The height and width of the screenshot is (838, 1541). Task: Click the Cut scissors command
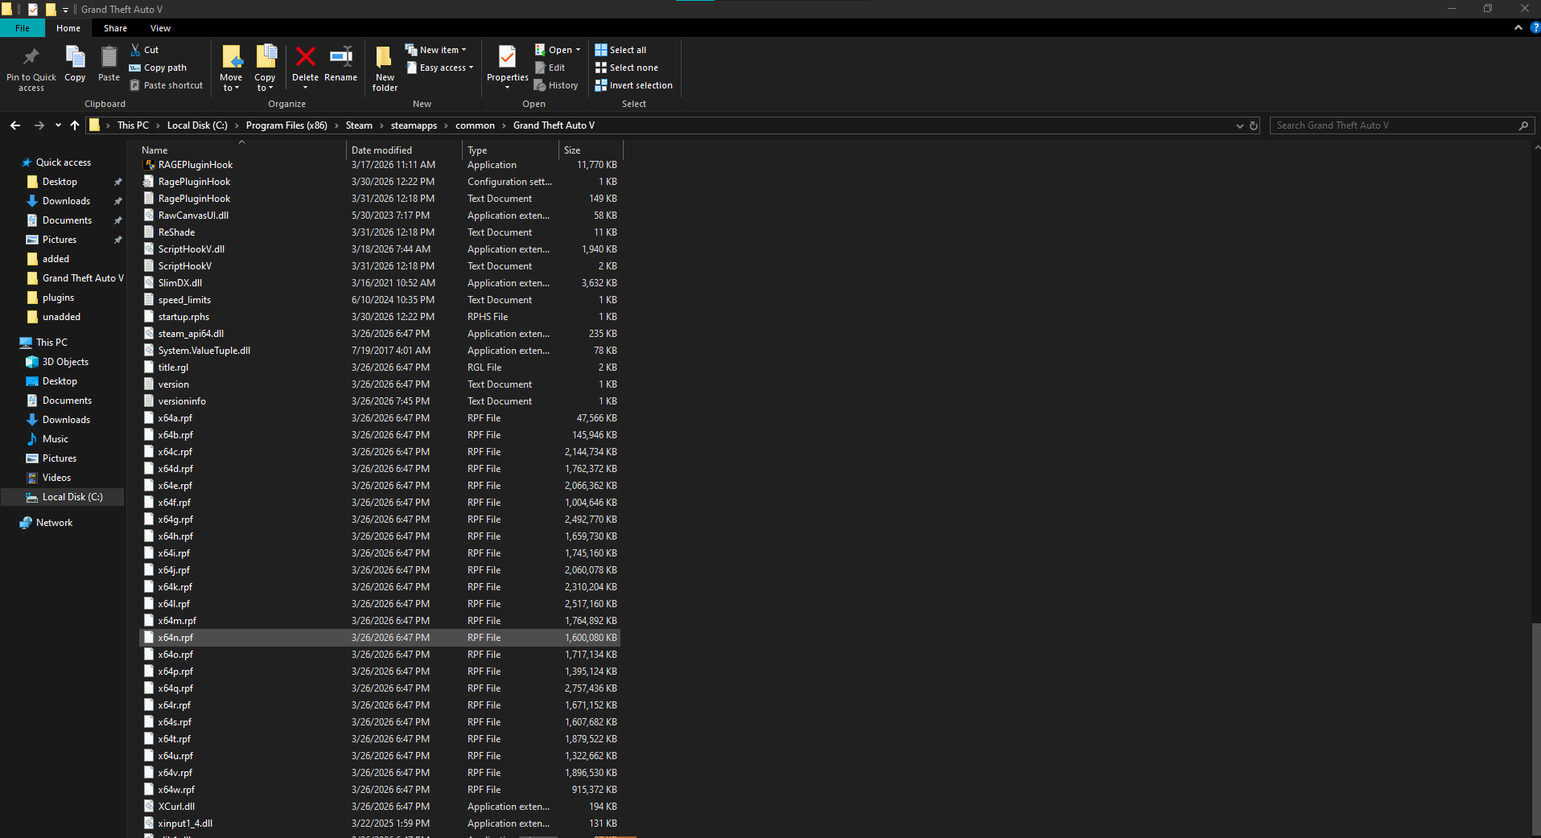145,50
